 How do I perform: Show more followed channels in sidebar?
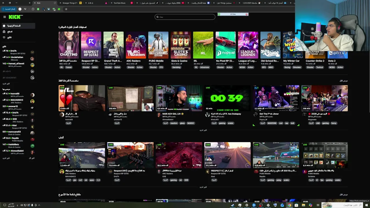tap(6, 83)
